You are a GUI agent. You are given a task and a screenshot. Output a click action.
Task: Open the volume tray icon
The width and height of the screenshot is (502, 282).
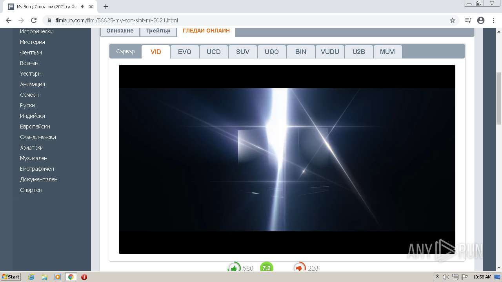(x=446, y=277)
